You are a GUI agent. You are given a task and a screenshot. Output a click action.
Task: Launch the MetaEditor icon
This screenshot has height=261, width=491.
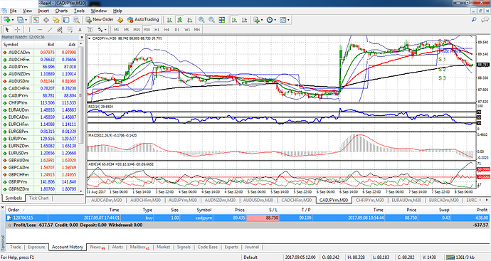tap(120, 20)
